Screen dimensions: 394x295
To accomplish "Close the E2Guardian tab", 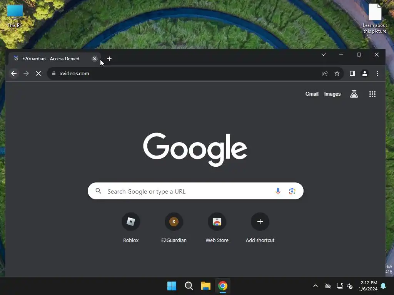I will tap(95, 59).
